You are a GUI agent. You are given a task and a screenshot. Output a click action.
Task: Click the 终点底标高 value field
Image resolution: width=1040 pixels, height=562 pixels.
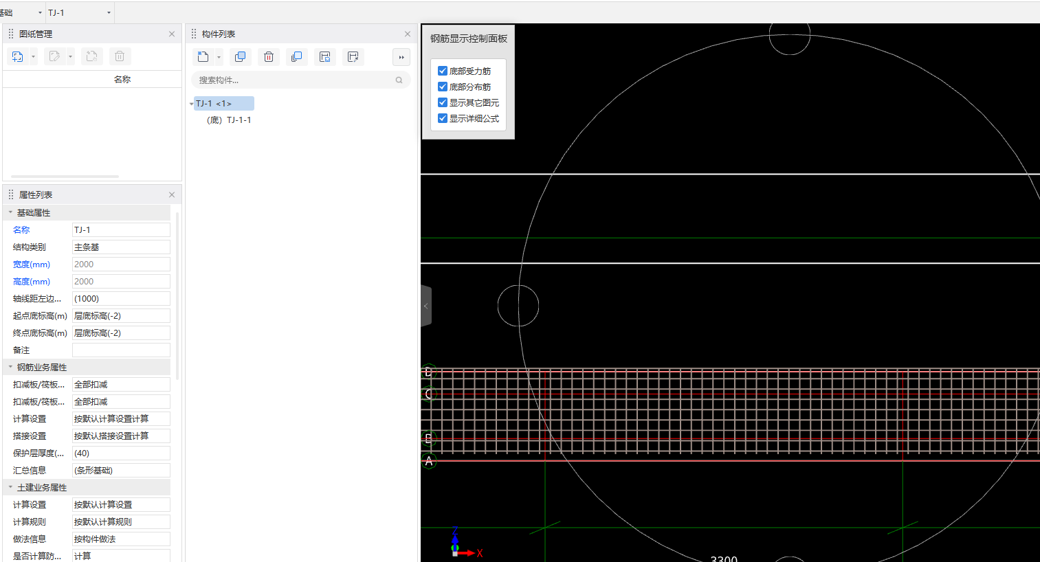pos(121,333)
